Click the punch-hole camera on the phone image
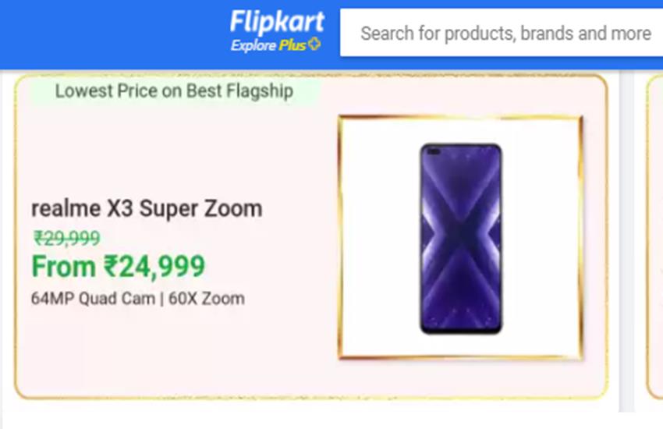 coord(434,152)
